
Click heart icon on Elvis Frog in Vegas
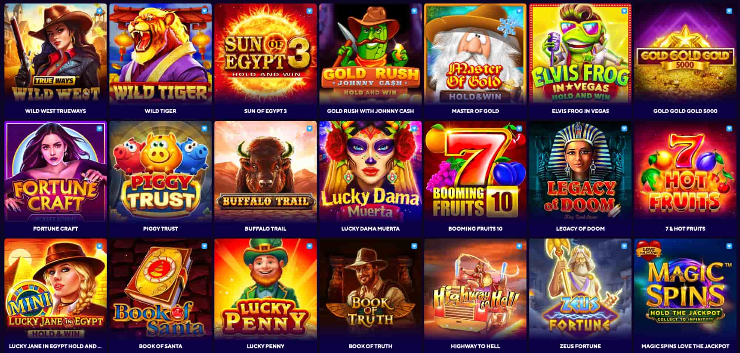[x=624, y=11]
